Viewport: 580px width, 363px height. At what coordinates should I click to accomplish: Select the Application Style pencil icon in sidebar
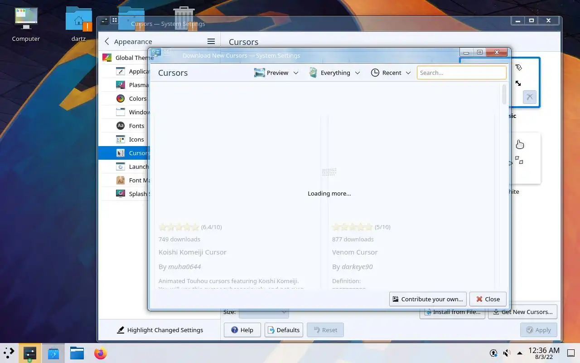pyautogui.click(x=120, y=71)
